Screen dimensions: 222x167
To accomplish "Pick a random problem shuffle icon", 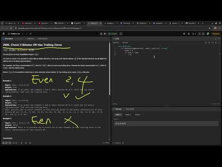I will (31, 34).
